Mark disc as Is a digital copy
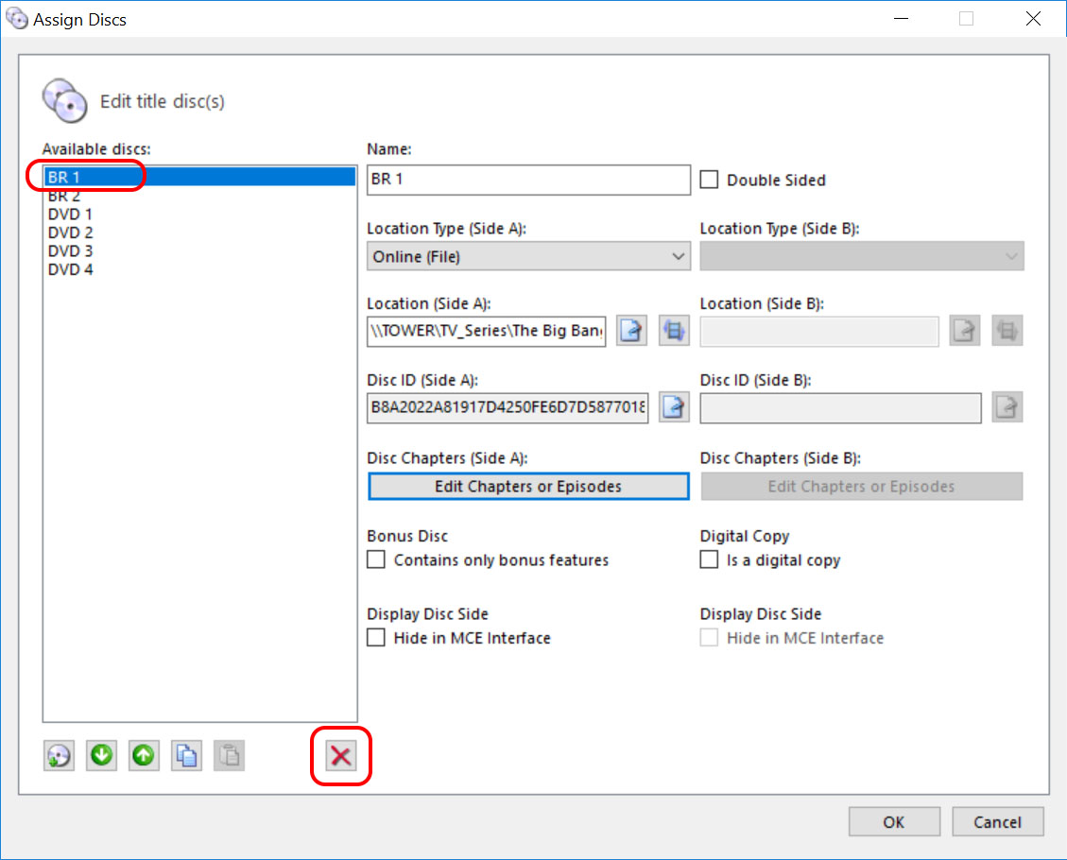This screenshot has width=1067, height=860. tap(709, 560)
